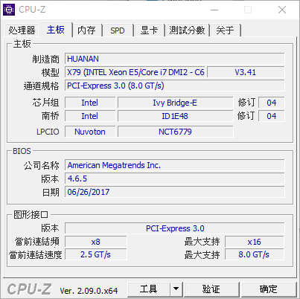The width and height of the screenshot is (300, 299).
Task: Click the Intel vendor in 芯片组 row
Action: tap(90, 103)
